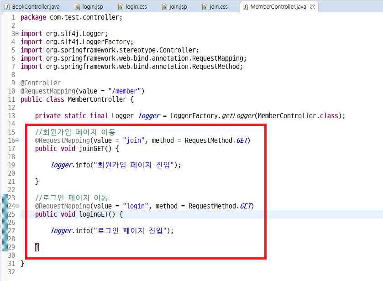Click the MemberController.java file icon
This screenshot has height=281, width=383.
pyautogui.click(x=245, y=7)
